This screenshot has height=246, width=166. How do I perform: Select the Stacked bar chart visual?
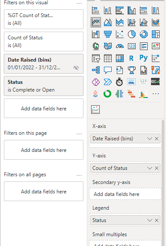coord(95,10)
